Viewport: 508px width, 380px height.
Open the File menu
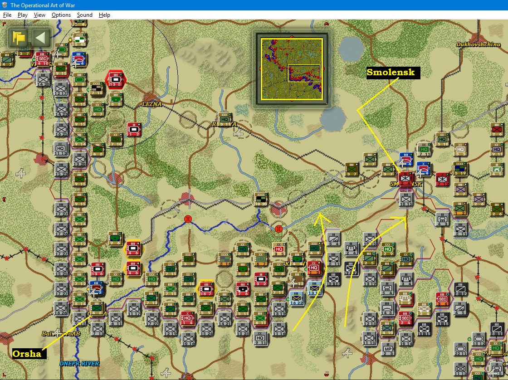pos(7,15)
